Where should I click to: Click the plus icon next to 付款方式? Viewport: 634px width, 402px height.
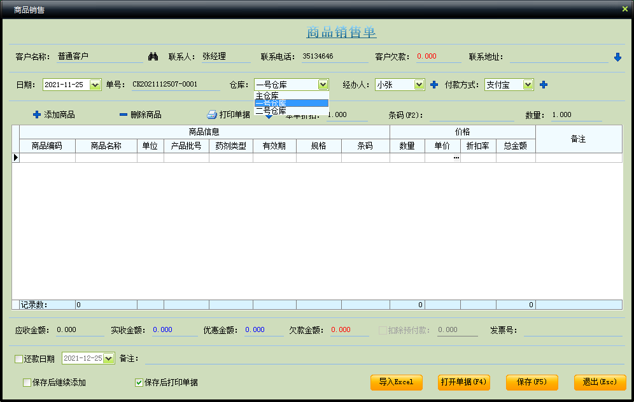click(x=544, y=85)
